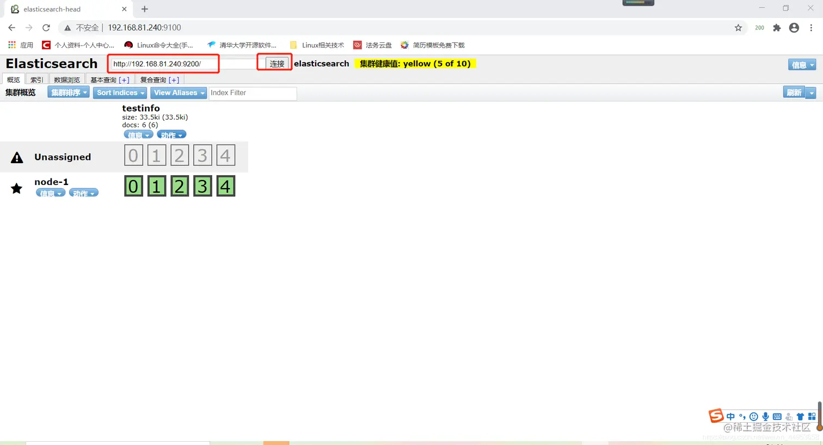The image size is (823, 445).
Task: Switch to the 概览 tab
Action: pos(14,79)
